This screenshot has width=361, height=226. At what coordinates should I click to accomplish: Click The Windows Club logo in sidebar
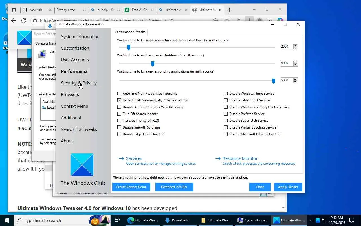point(82,165)
